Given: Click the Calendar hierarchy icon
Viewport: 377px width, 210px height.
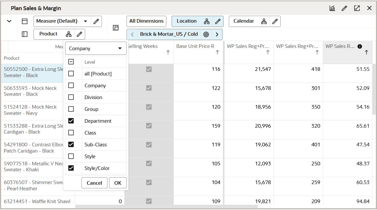Looking at the screenshot, I should pos(264,21).
